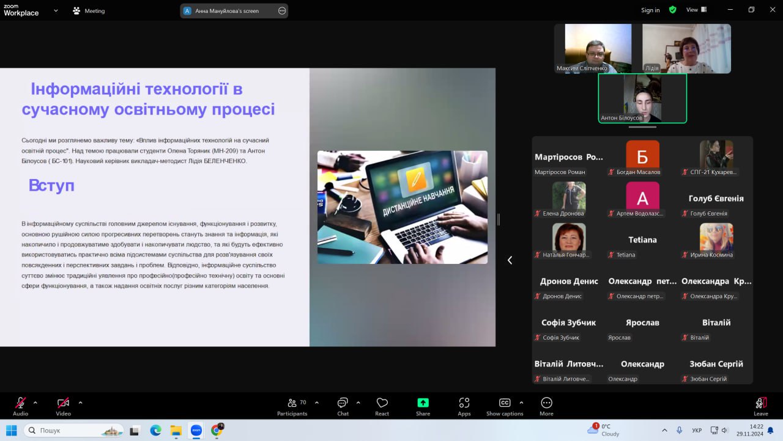Click the muted mic icon beside Зюбан Сергій
The image size is (783, 441).
click(x=685, y=379)
